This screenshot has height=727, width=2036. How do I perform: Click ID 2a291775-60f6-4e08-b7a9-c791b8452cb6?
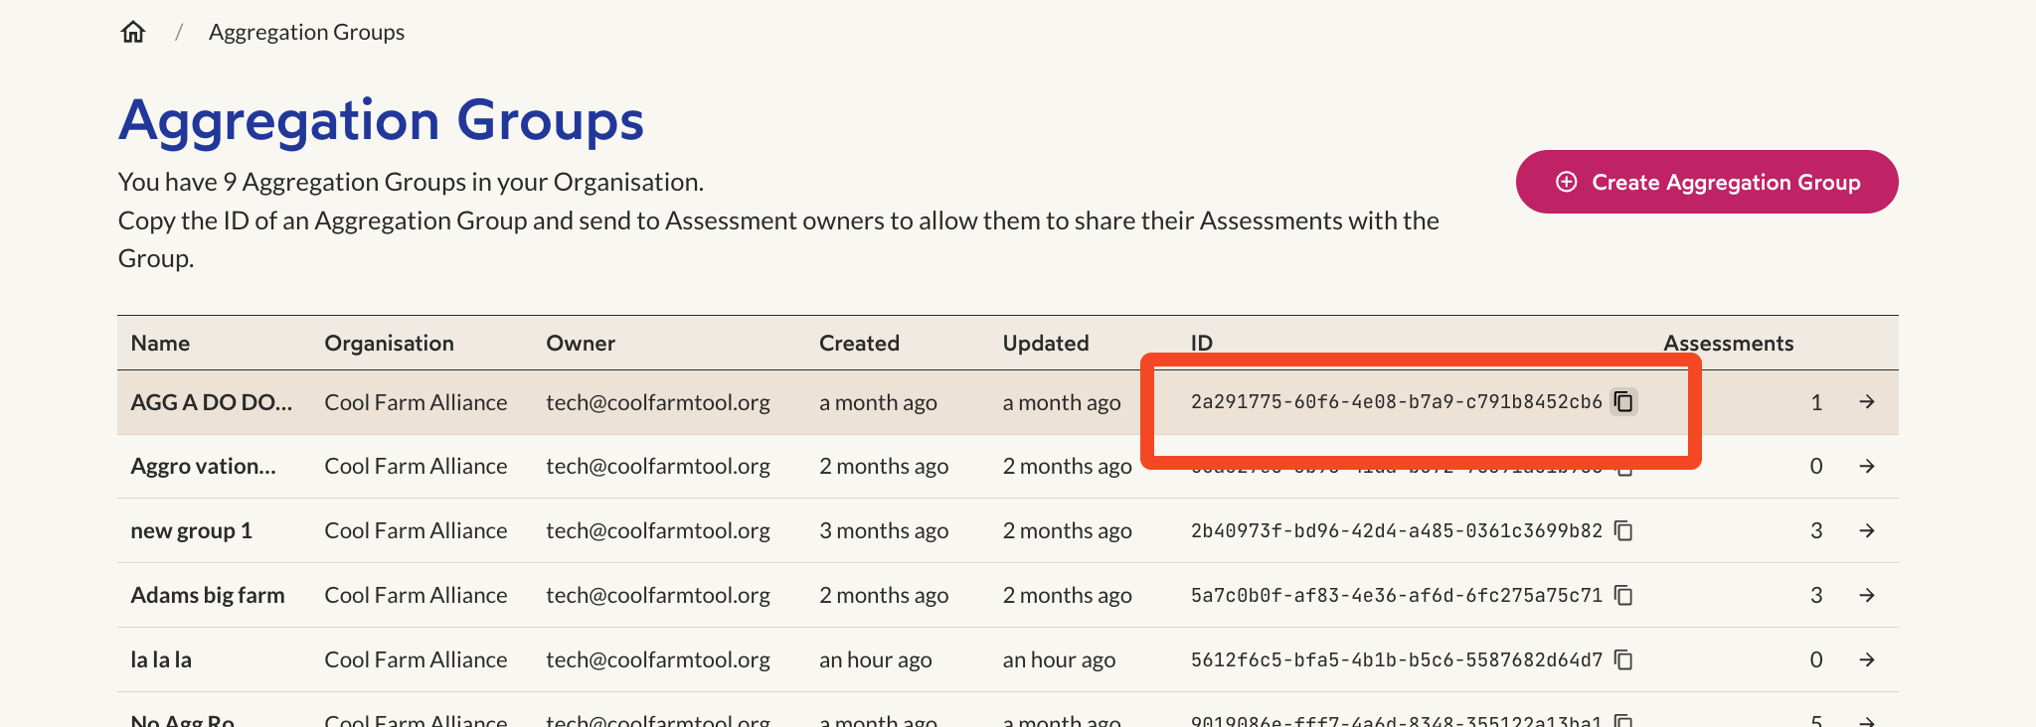(x=1397, y=401)
